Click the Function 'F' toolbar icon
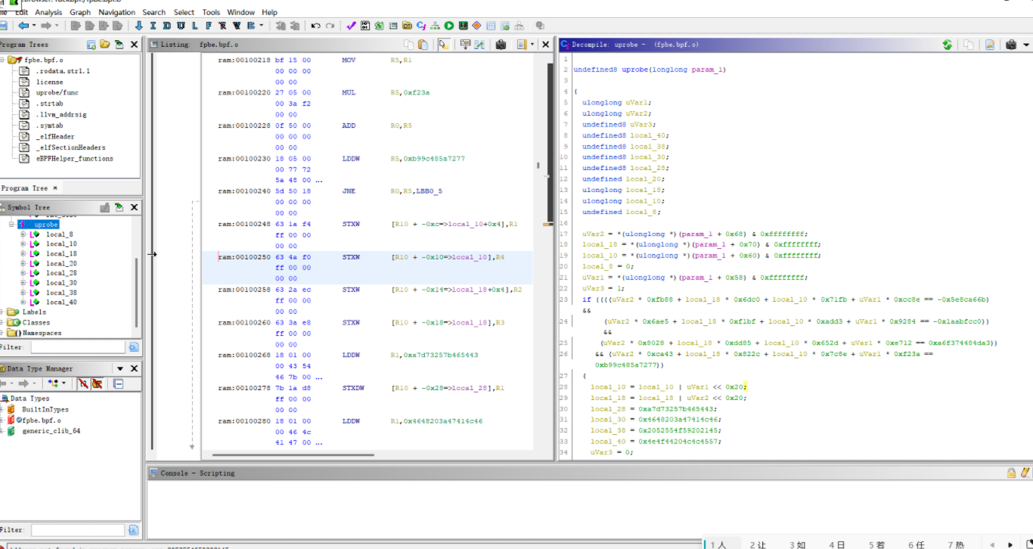Viewport: 1033px width, 549px height. click(x=208, y=26)
